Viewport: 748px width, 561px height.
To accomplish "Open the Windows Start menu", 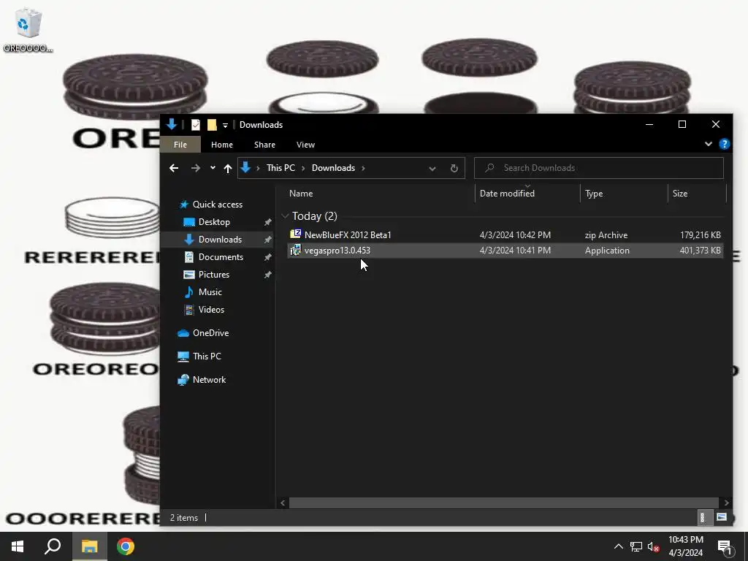I will coord(18,546).
